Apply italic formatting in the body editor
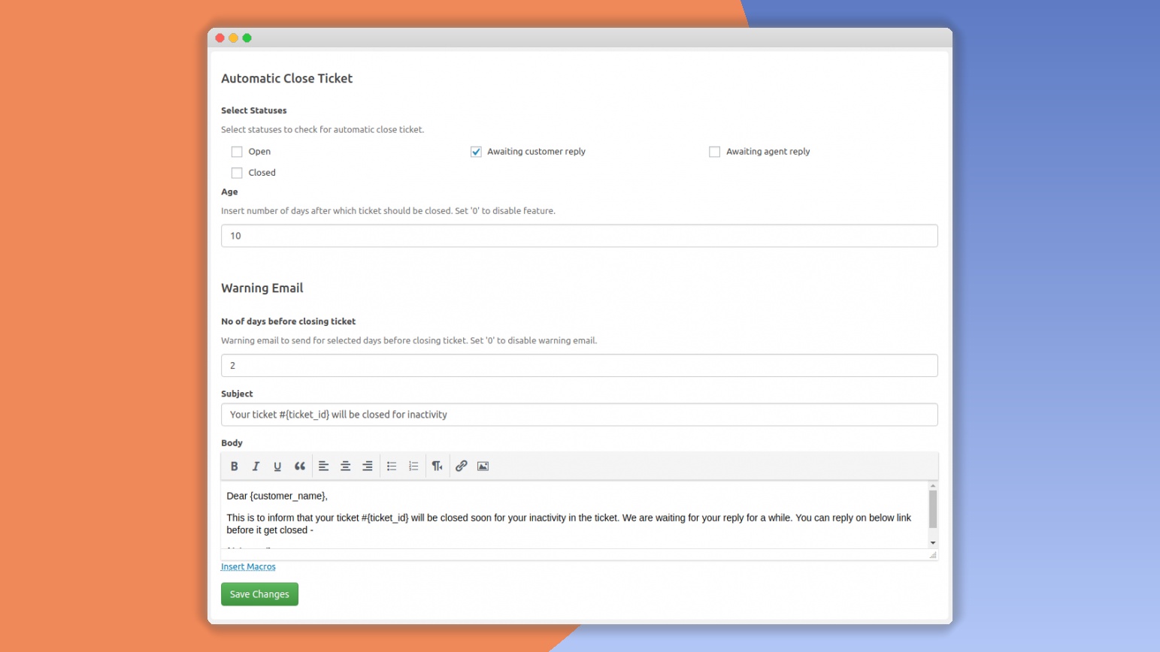 pyautogui.click(x=256, y=466)
